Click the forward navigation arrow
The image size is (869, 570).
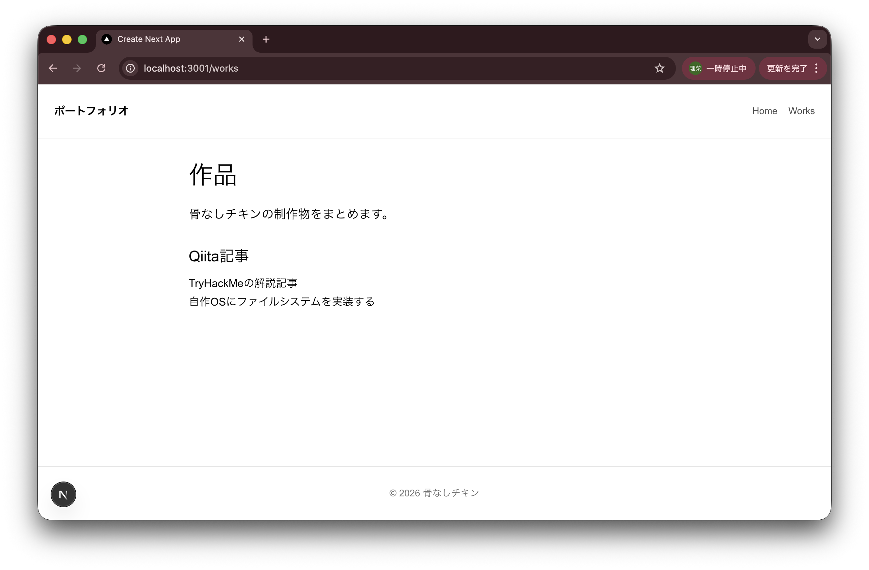77,68
